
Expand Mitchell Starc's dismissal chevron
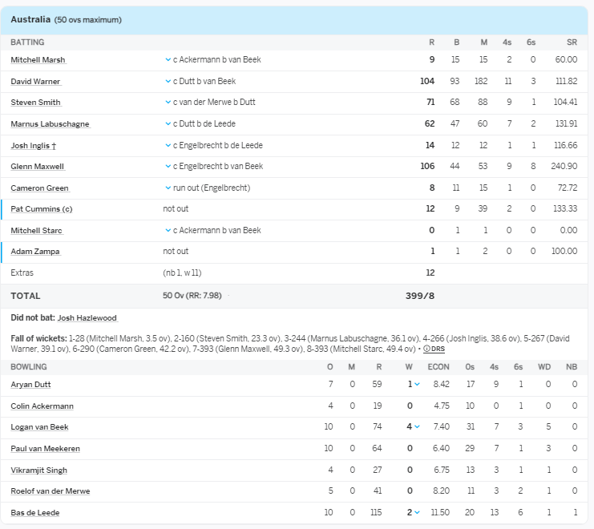(168, 231)
